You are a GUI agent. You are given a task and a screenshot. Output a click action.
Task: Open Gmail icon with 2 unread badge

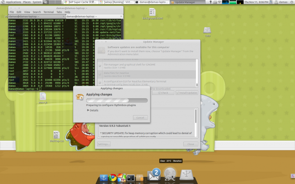pyautogui.click(x=154, y=175)
